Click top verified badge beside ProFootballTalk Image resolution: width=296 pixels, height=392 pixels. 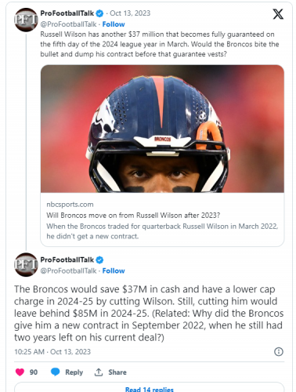[99, 13]
